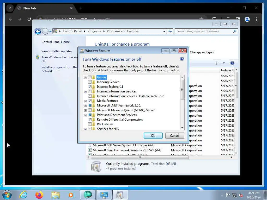Viewport: 267px width, 200px height.
Task: Click OK in Windows Features dialog
Action: (x=153, y=135)
